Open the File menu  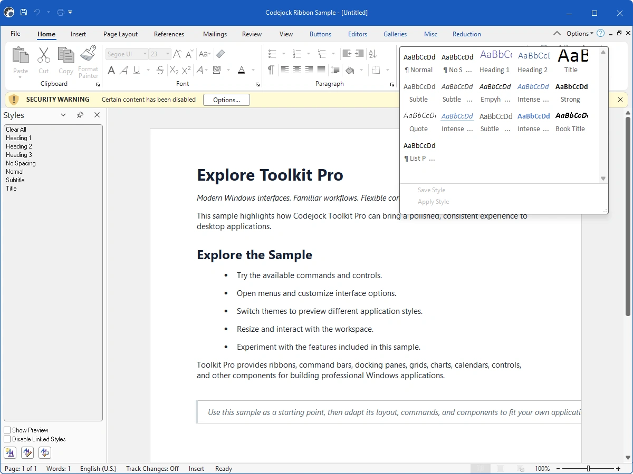point(15,34)
